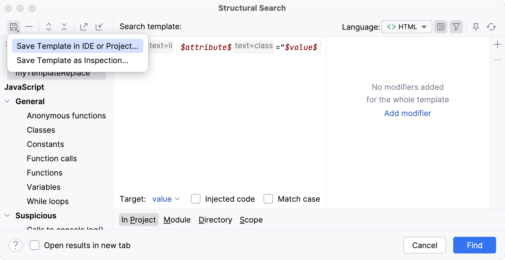Viewport: 505px width, 260px height.
Task: Click the Cancel button
Action: [424, 245]
